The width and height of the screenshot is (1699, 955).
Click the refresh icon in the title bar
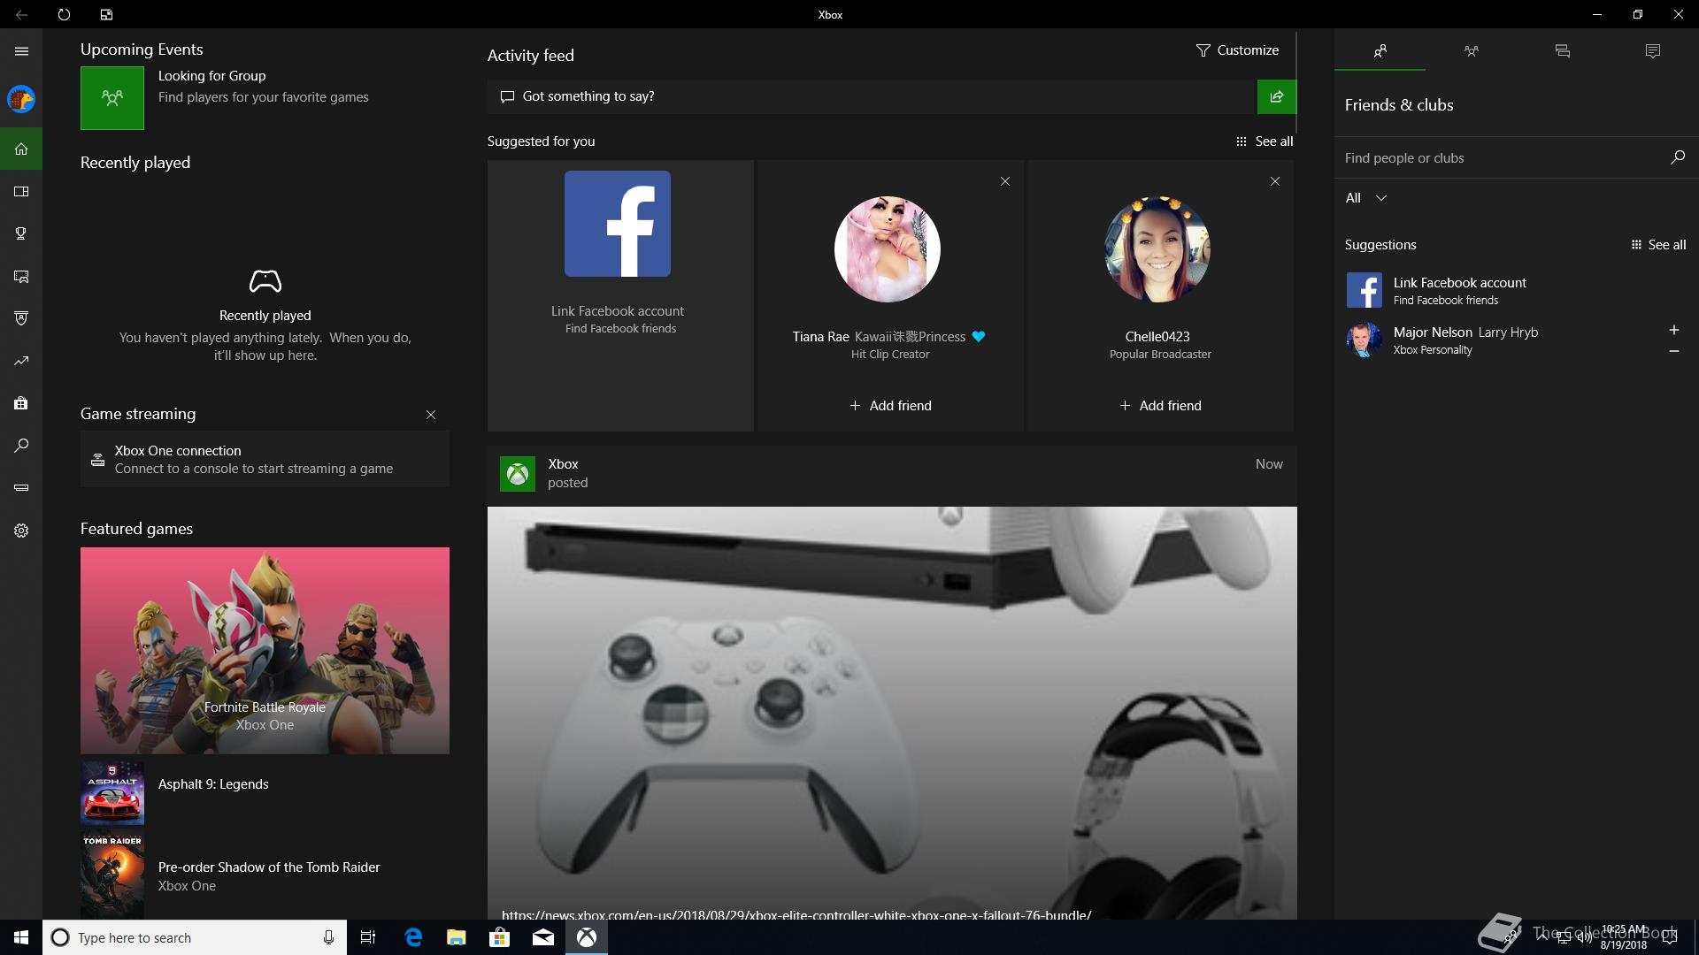point(64,14)
